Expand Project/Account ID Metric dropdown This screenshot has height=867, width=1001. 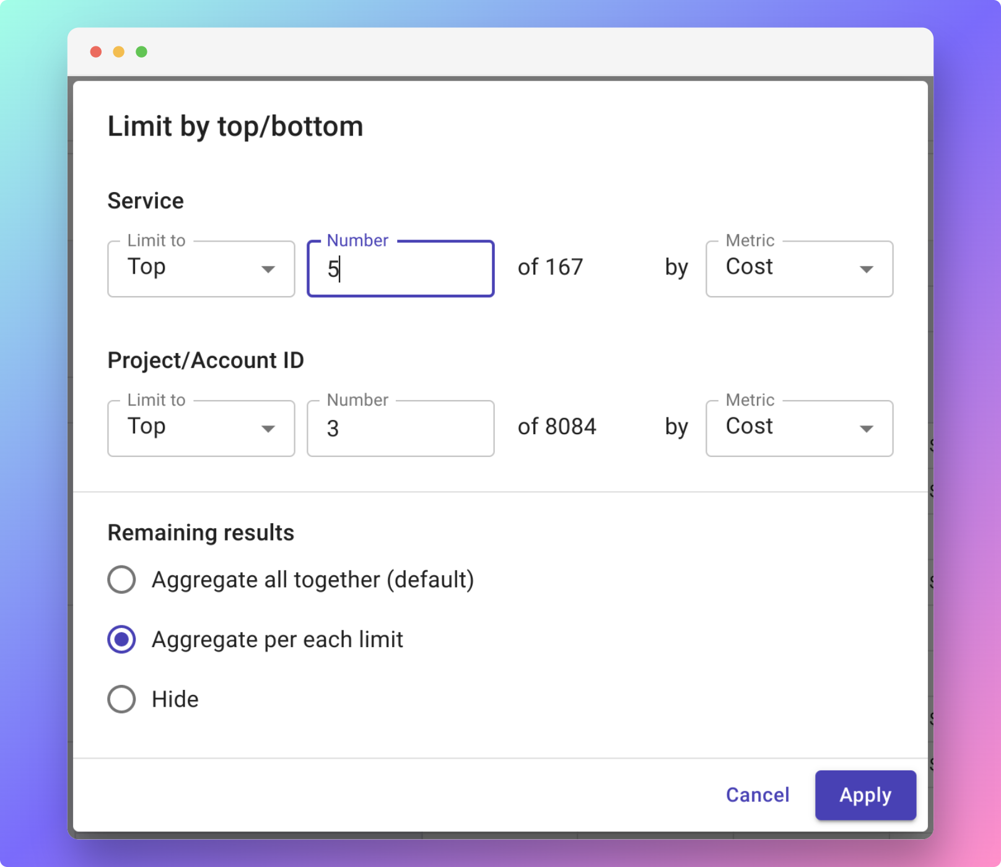coord(799,429)
